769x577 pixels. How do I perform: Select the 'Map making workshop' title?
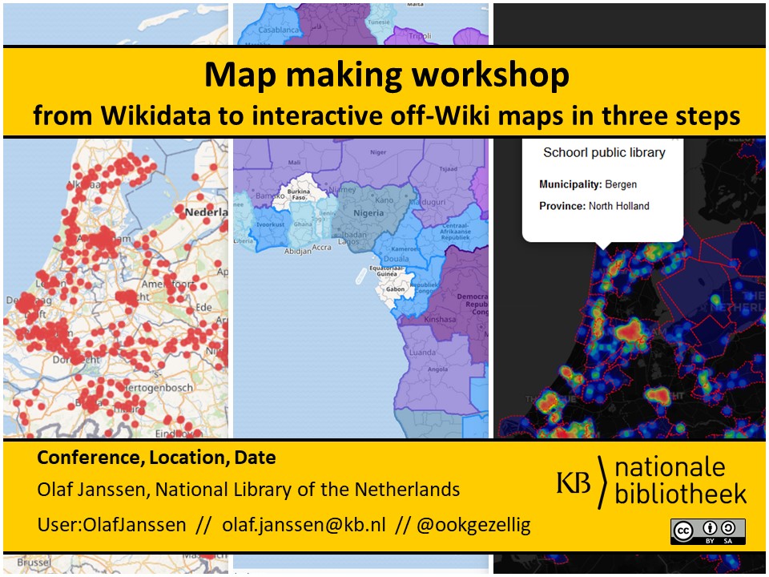[x=386, y=74]
